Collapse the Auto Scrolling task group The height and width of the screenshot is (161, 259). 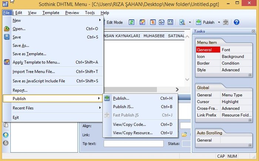click(x=250, y=145)
